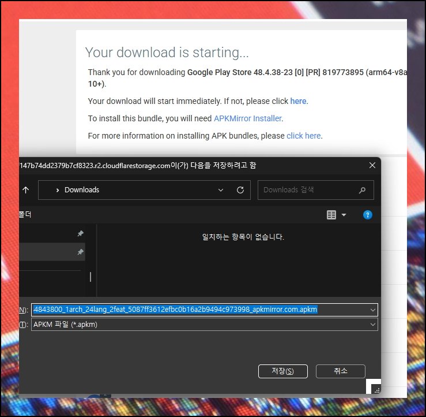Expand the address bar history dropdown
426x417 pixels.
(x=221, y=190)
